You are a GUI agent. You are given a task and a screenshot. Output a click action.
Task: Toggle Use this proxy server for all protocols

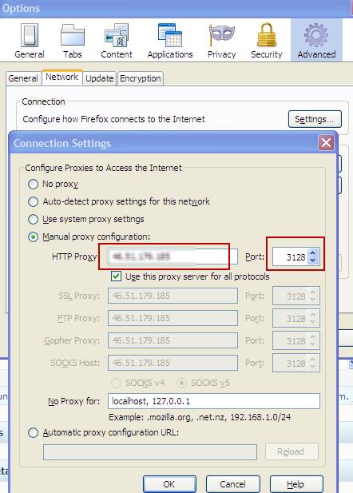[x=117, y=276]
